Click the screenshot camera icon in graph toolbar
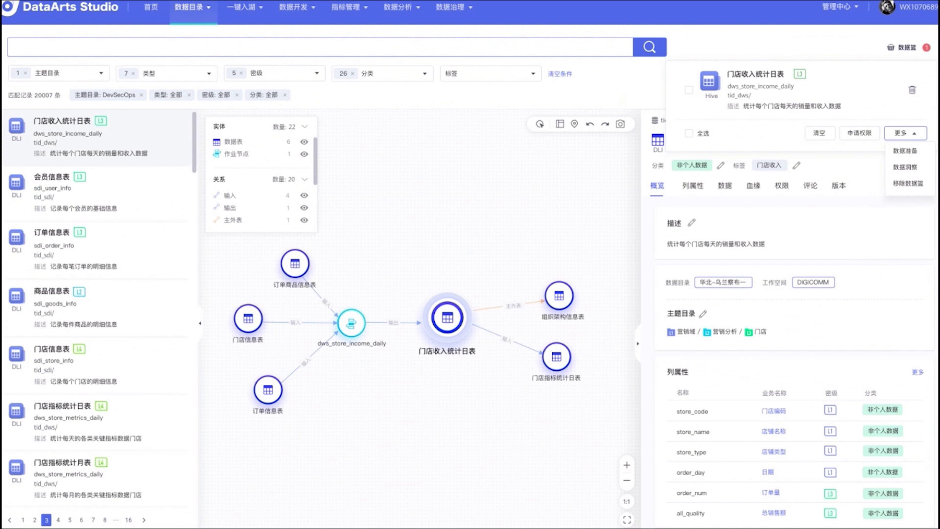The image size is (940, 529). (620, 124)
